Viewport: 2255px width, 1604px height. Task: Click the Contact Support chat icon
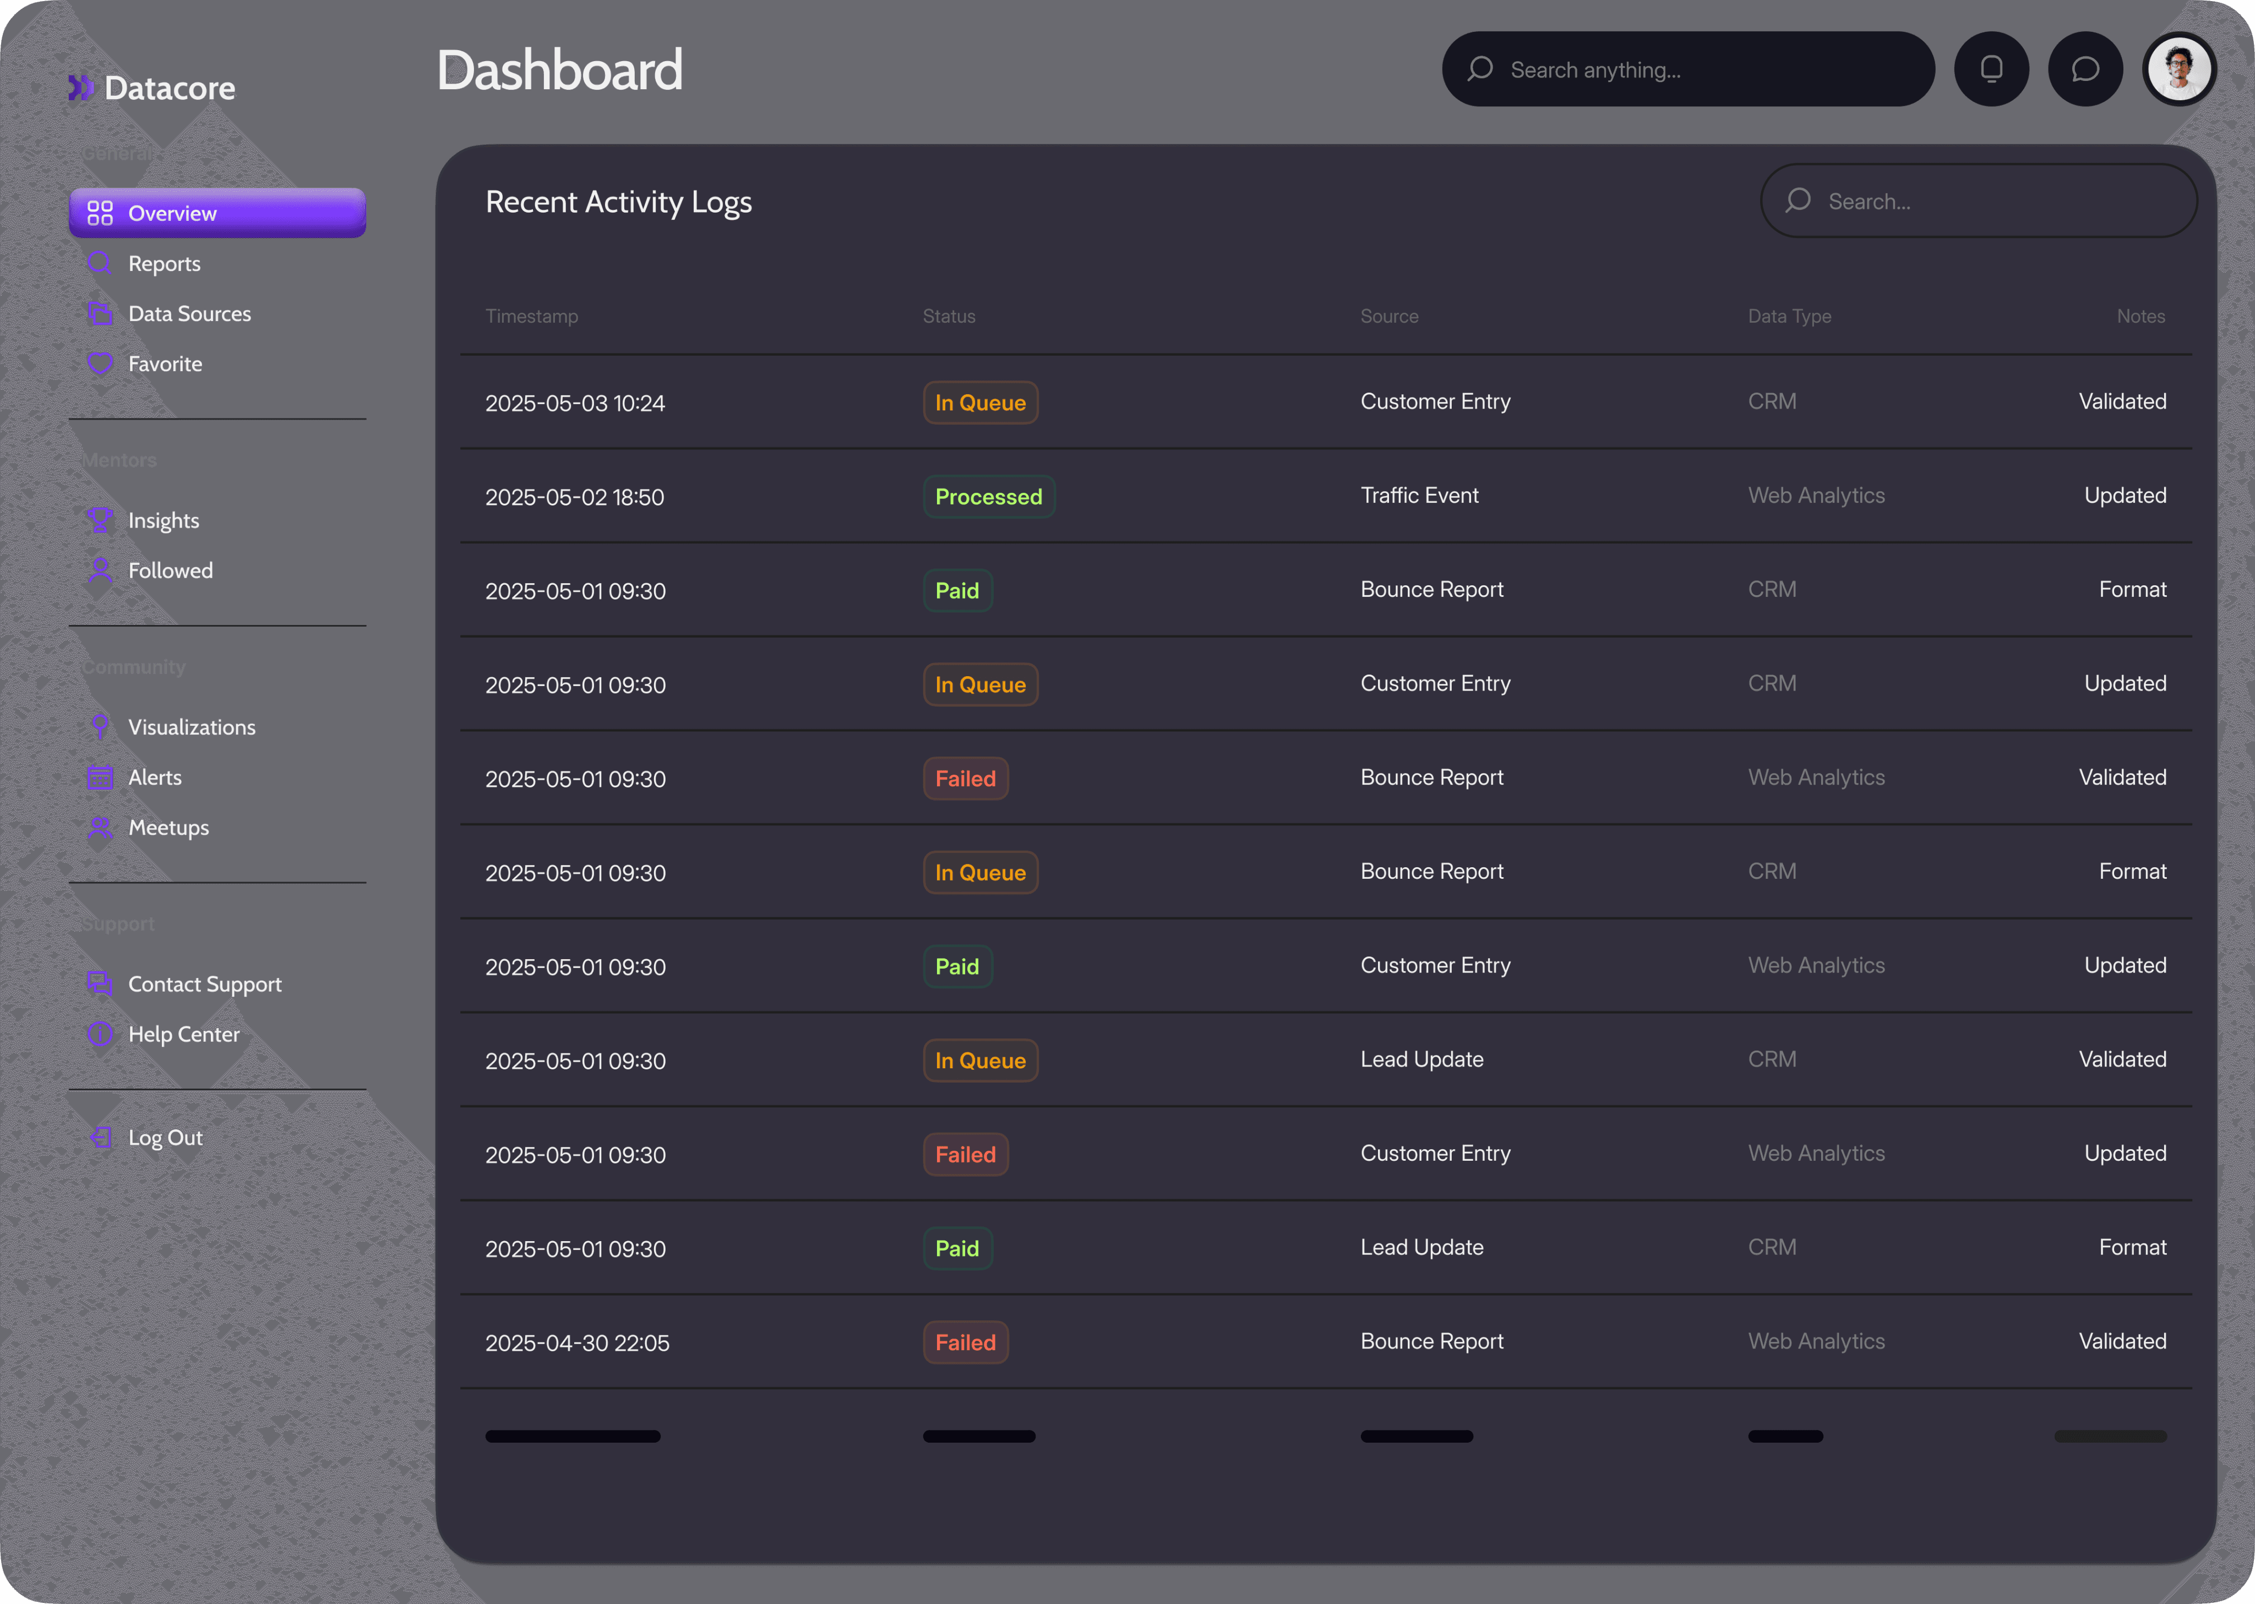pos(100,984)
